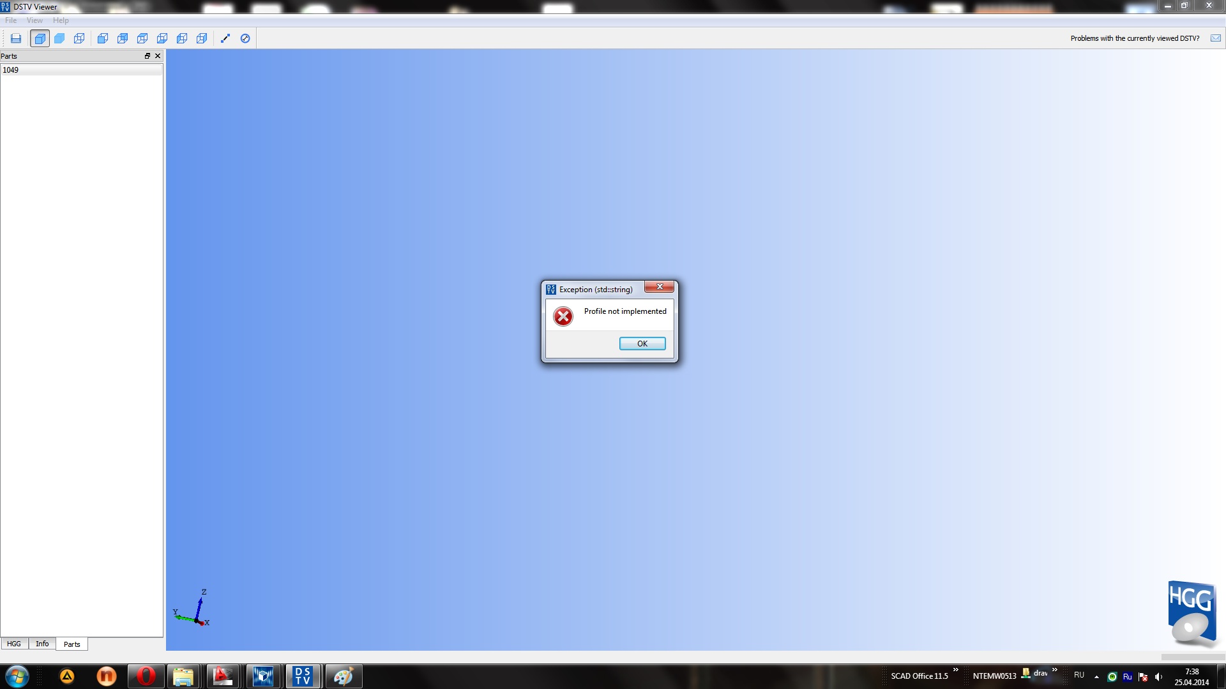
Task: Select the left face view cube icon
Action: point(182,38)
